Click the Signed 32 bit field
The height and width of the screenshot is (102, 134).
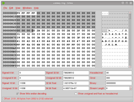coord(76,73)
